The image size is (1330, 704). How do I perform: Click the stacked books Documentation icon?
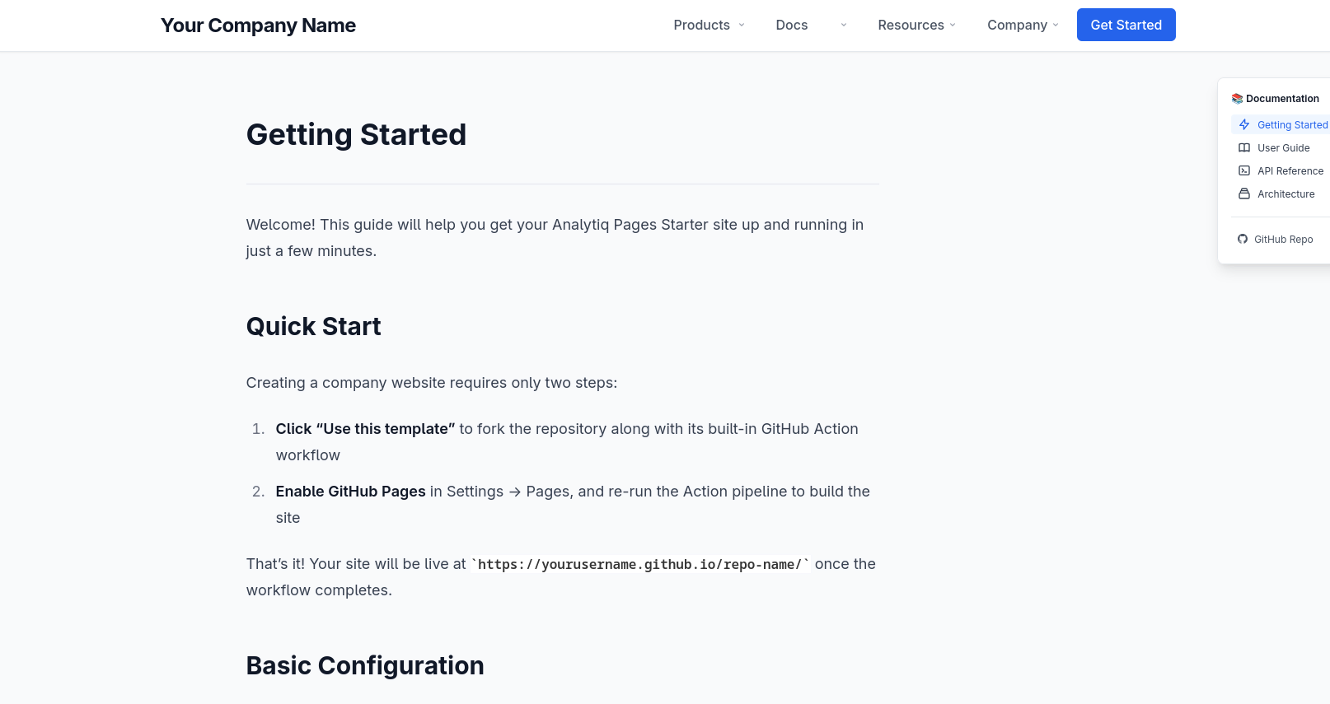pos(1237,97)
